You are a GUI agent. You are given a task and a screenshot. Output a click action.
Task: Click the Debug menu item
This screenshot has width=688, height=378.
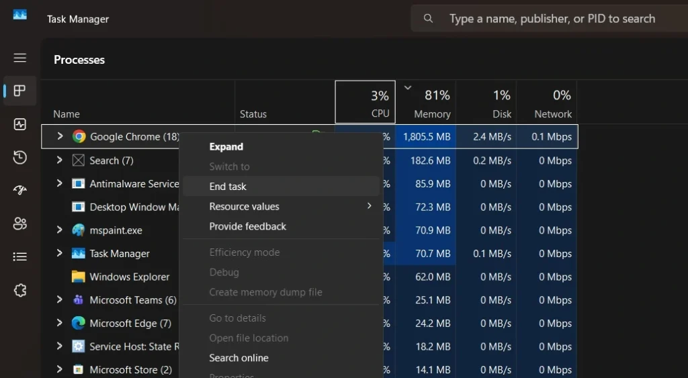pos(281,273)
